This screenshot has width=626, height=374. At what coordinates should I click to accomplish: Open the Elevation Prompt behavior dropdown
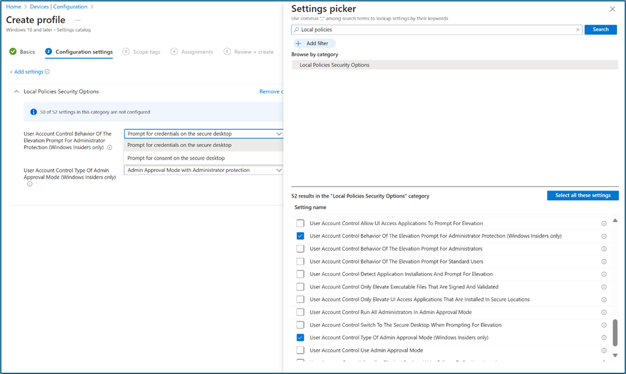click(x=203, y=134)
